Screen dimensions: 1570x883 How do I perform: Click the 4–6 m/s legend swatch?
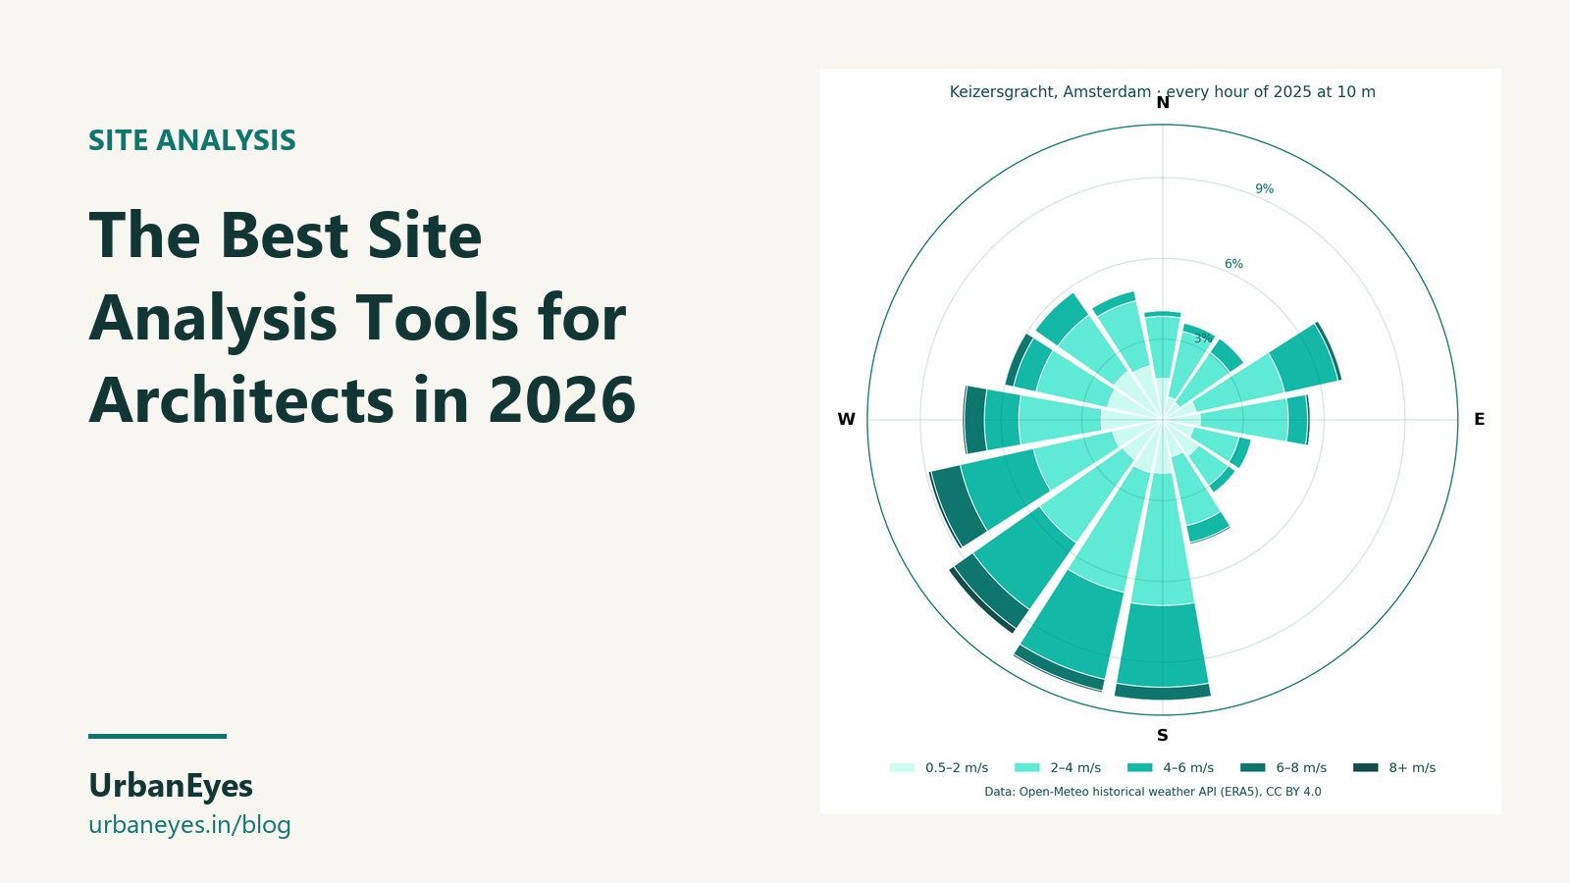1140,768
